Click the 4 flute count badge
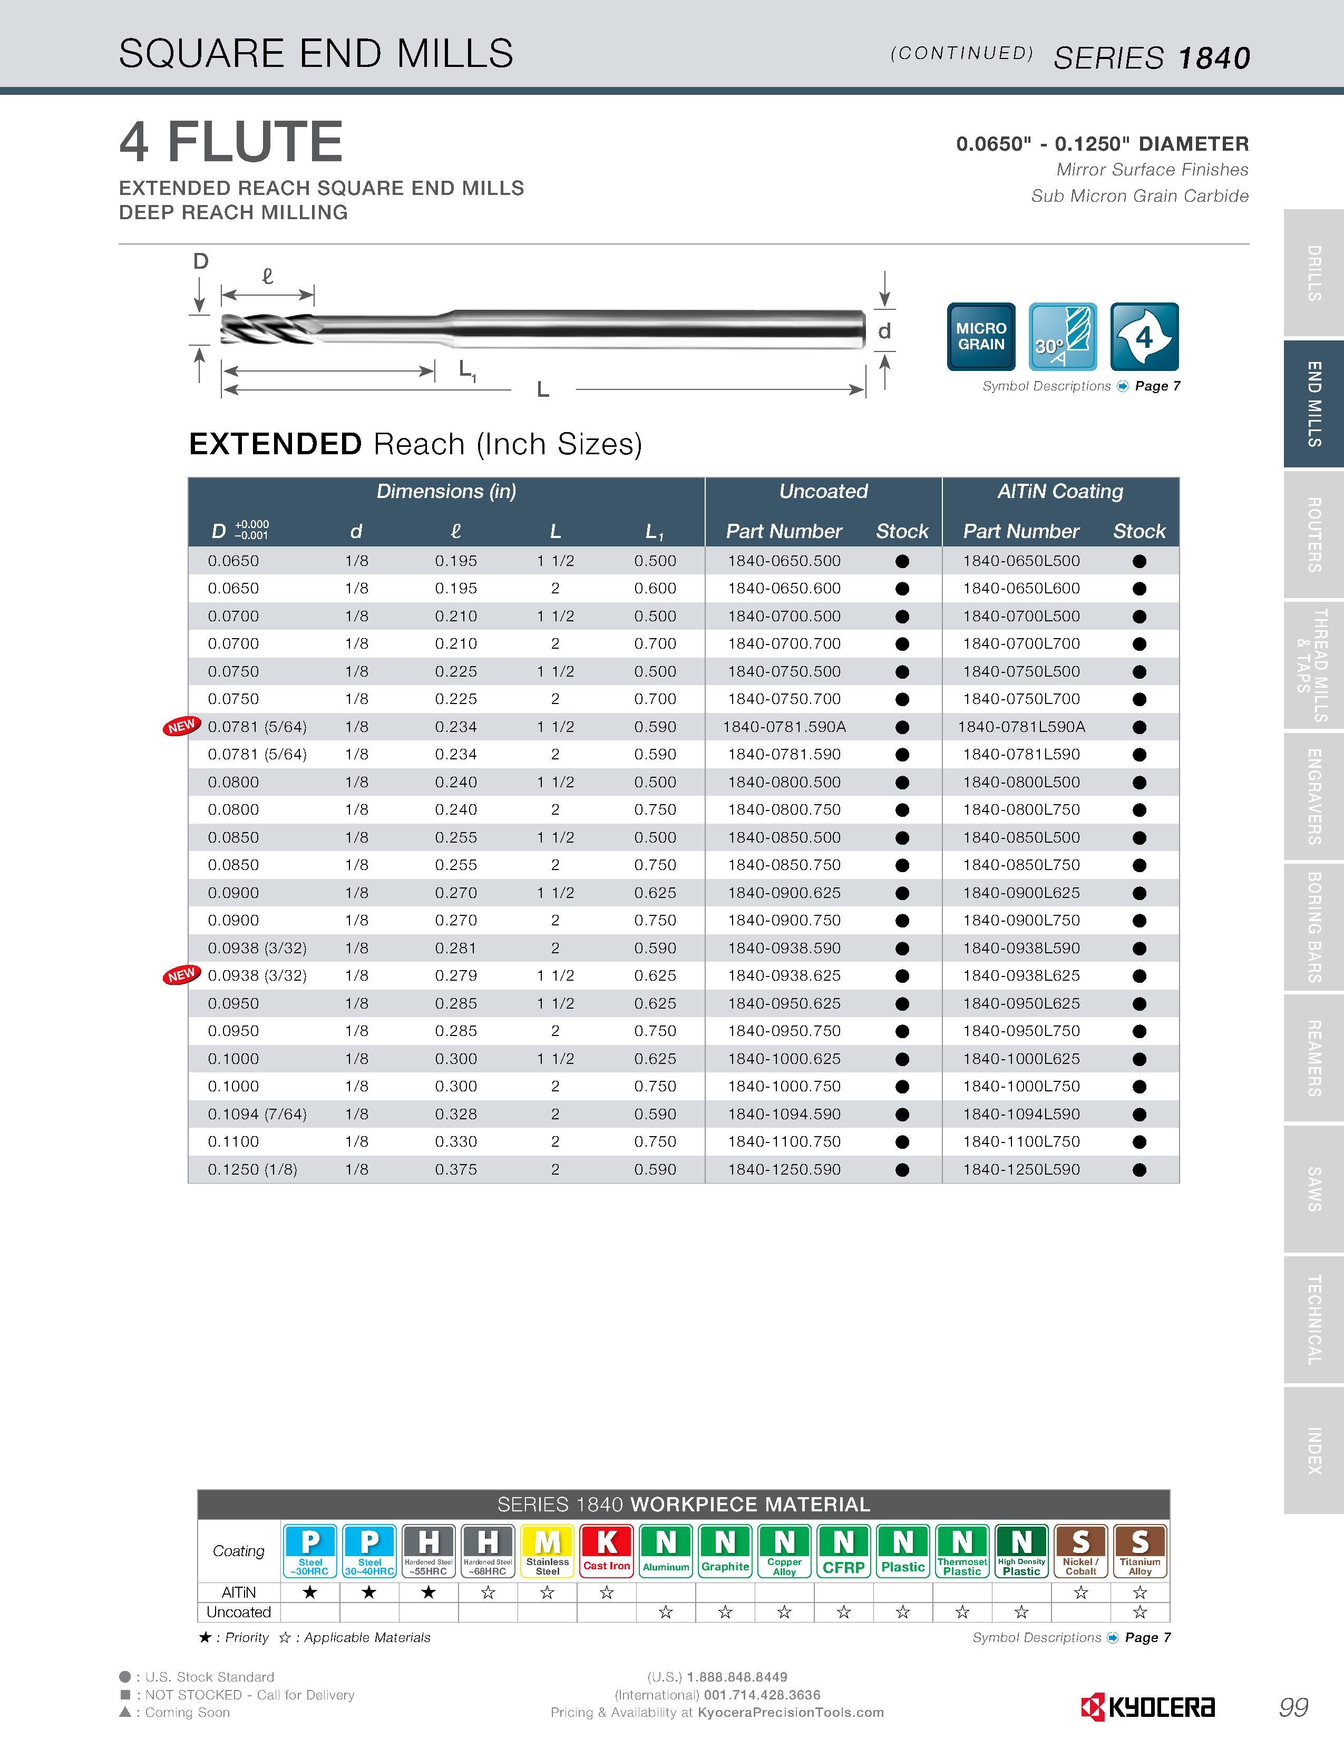The image size is (1344, 1739). [x=1144, y=336]
